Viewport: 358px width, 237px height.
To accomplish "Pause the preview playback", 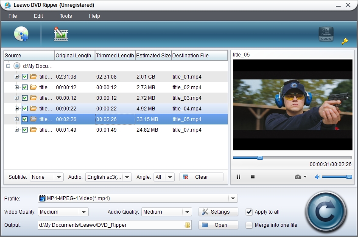I will tap(238, 177).
